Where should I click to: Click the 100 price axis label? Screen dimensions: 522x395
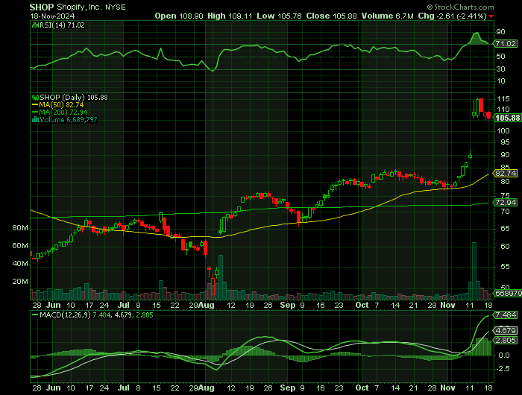coord(503,130)
